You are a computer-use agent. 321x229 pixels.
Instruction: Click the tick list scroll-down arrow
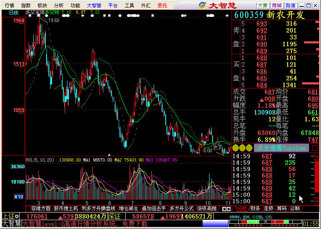pos(317,201)
